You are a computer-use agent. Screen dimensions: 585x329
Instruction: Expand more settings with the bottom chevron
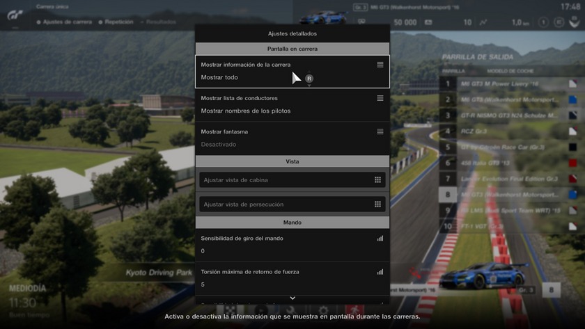[x=292, y=298]
